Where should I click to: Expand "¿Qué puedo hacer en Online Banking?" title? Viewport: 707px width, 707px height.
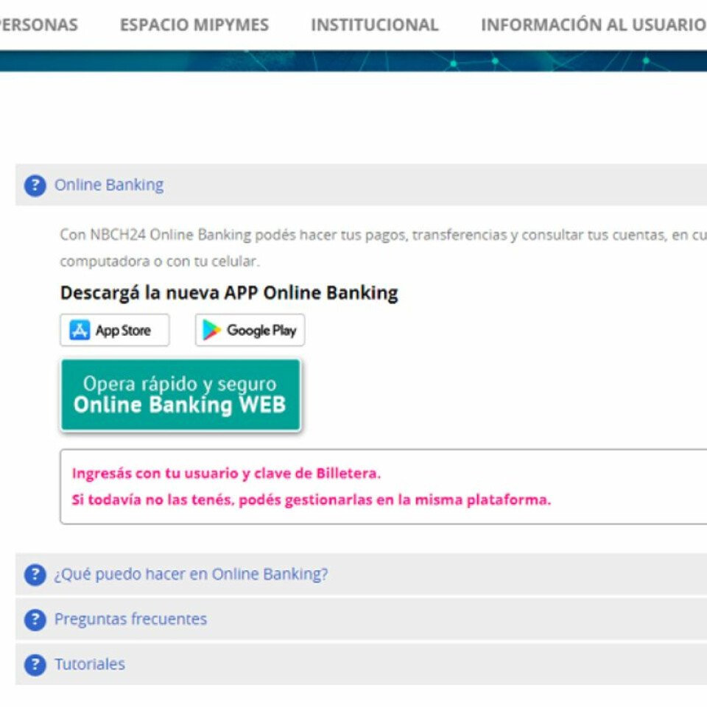tap(191, 574)
